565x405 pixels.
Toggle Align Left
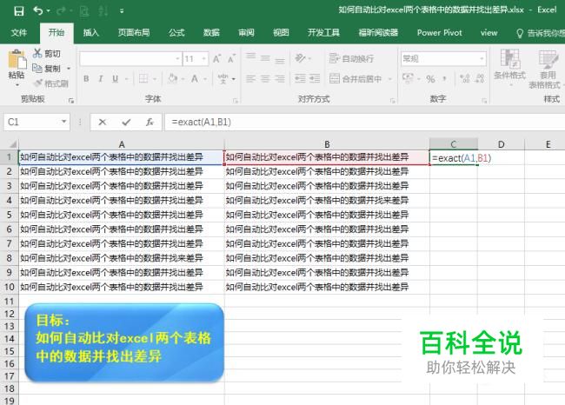(x=251, y=78)
